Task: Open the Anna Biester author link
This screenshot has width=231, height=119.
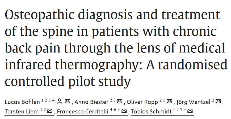Action: (x=91, y=102)
